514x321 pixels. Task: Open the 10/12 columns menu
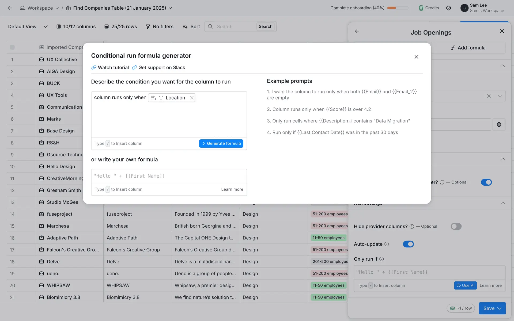coord(76,26)
